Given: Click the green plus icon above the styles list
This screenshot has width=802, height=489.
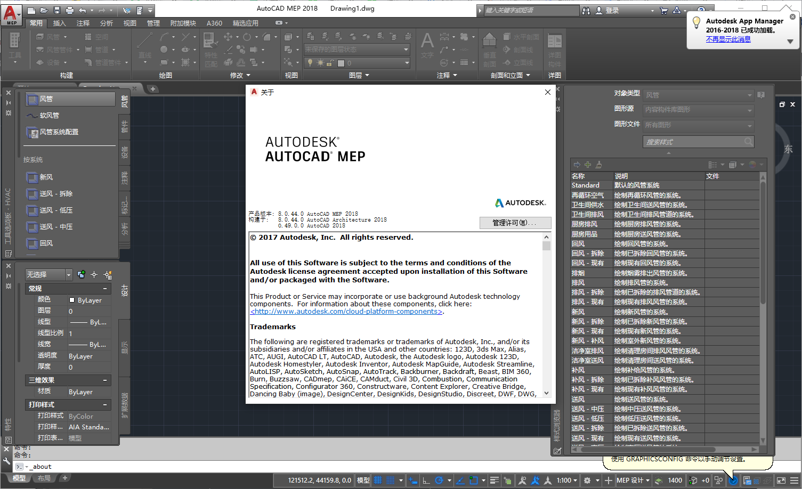Looking at the screenshot, I should coord(587,165).
